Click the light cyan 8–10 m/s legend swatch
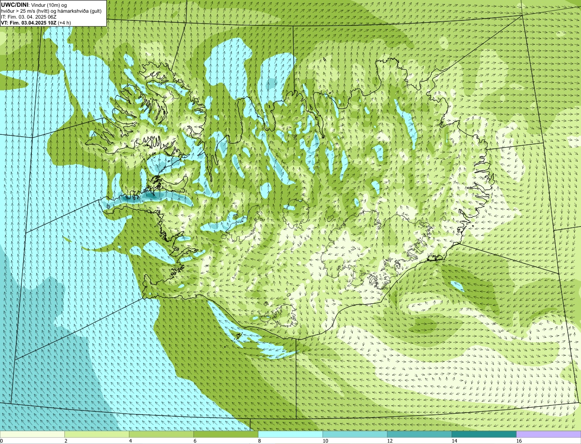Image resolution: width=581 pixels, height=444 pixels. click(290, 434)
